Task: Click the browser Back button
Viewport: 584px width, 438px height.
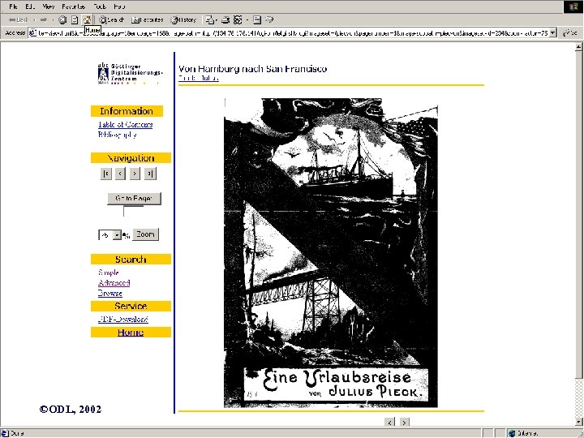Action: [x=19, y=19]
